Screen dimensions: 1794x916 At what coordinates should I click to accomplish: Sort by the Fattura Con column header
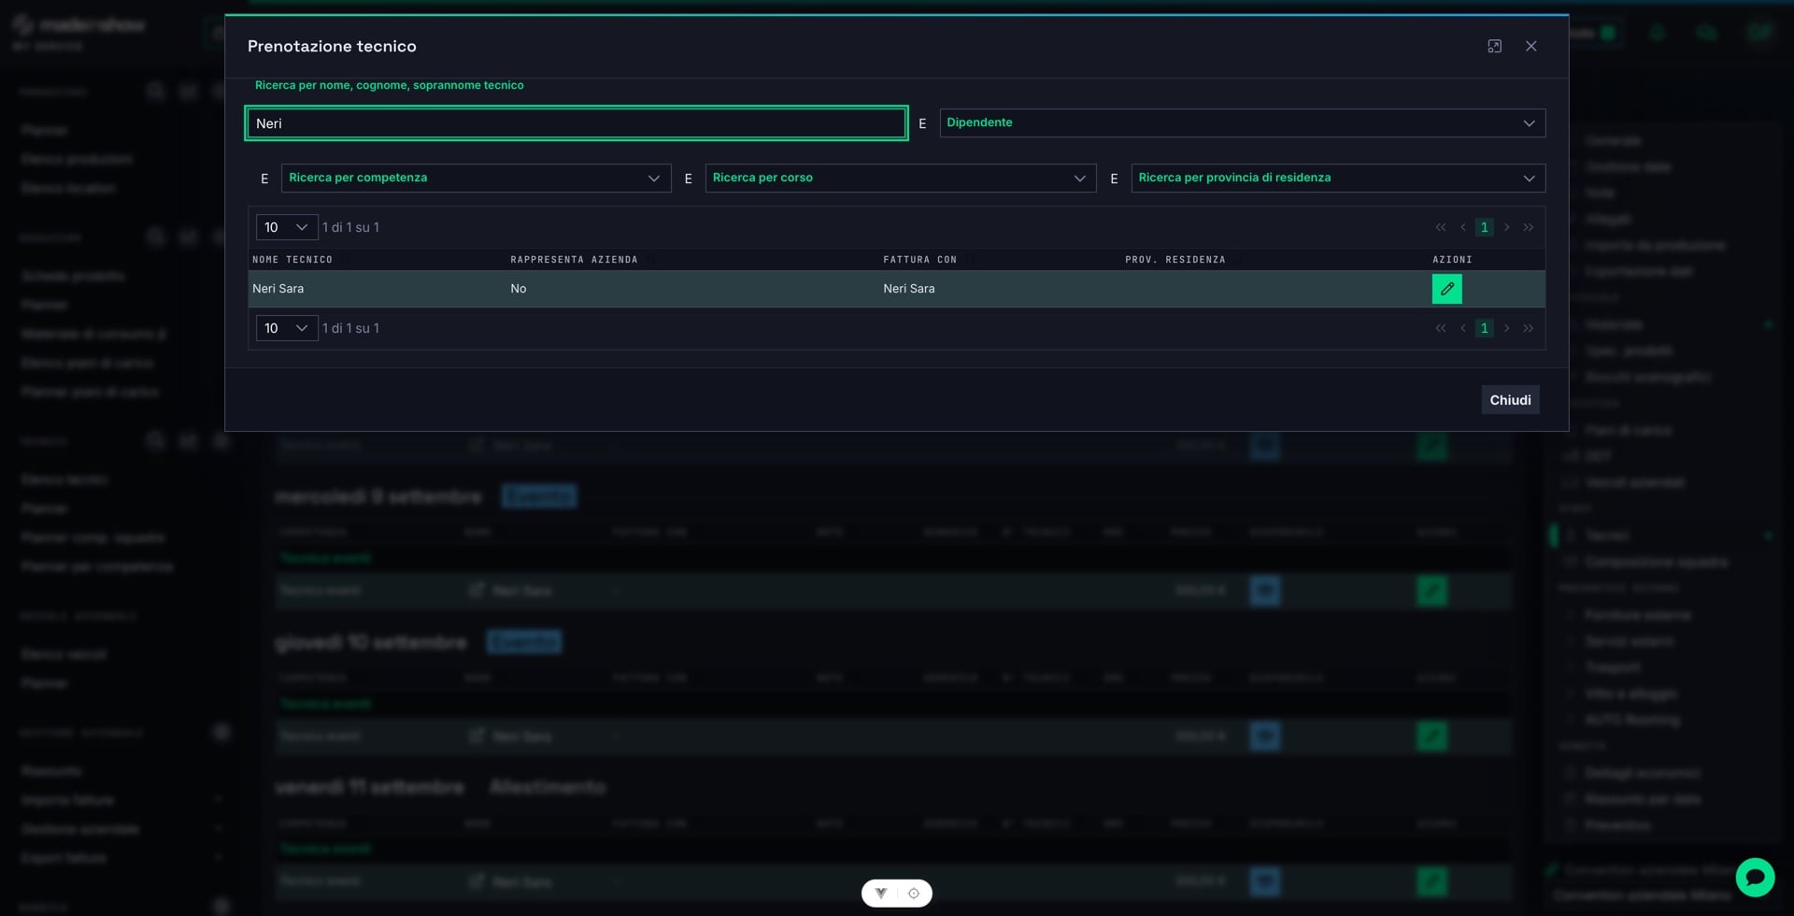(919, 260)
